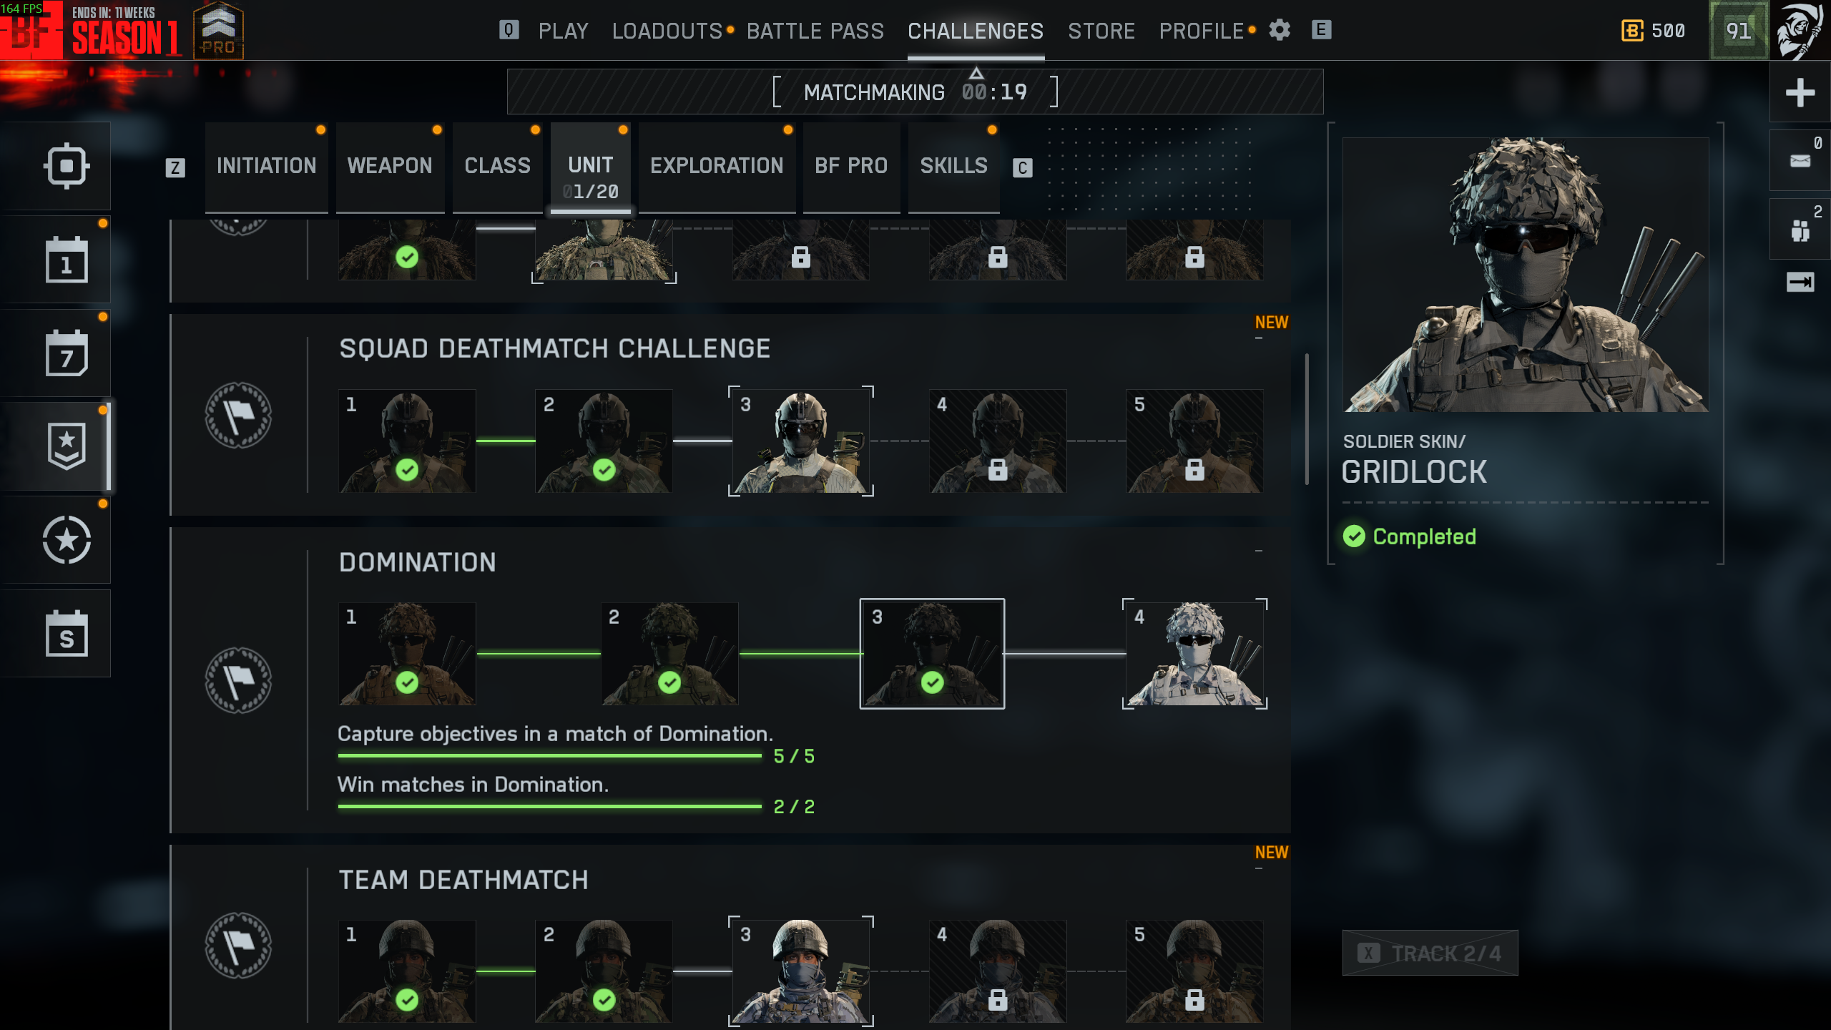Open the crosshair target sidebar icon
This screenshot has height=1030, width=1831.
(67, 166)
